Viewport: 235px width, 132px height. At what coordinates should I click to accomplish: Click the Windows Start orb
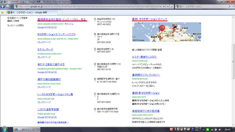(4, 129)
